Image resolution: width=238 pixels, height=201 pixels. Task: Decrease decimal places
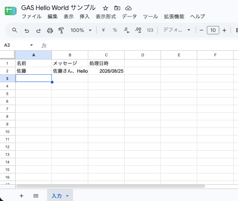tap(127, 30)
